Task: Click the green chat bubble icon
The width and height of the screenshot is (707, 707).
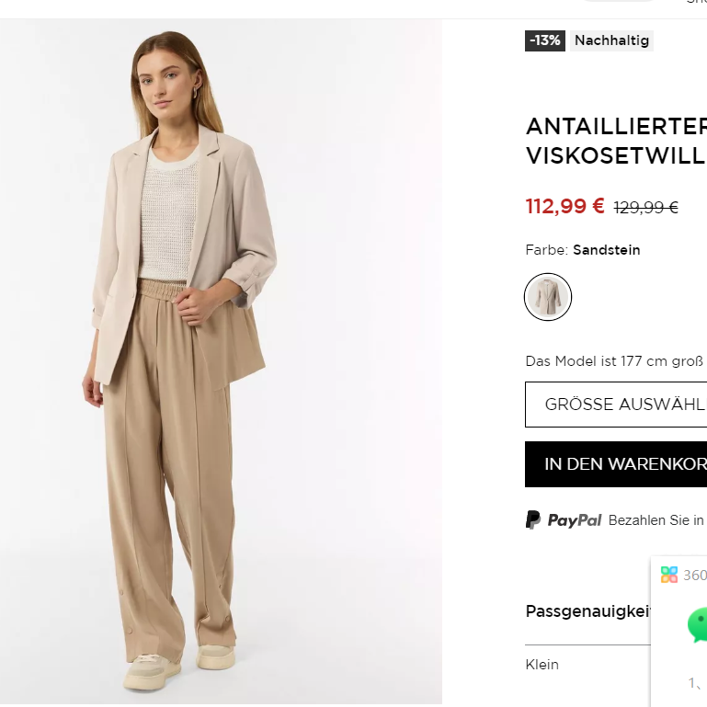Action: (698, 624)
